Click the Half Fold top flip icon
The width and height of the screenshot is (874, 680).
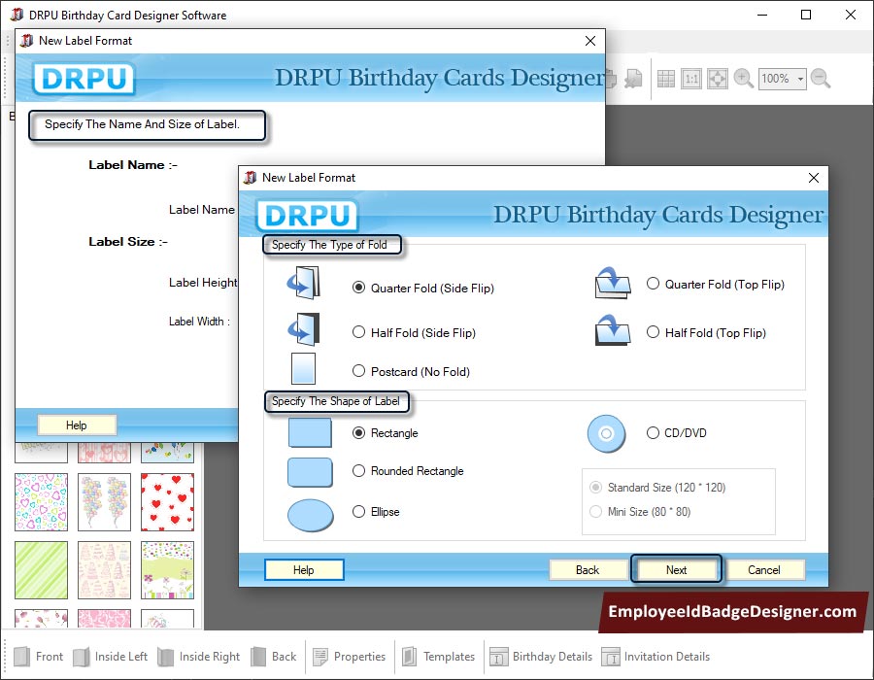click(613, 330)
